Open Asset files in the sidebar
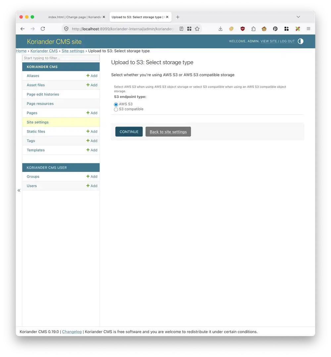This screenshot has width=331, height=357. pyautogui.click(x=36, y=85)
